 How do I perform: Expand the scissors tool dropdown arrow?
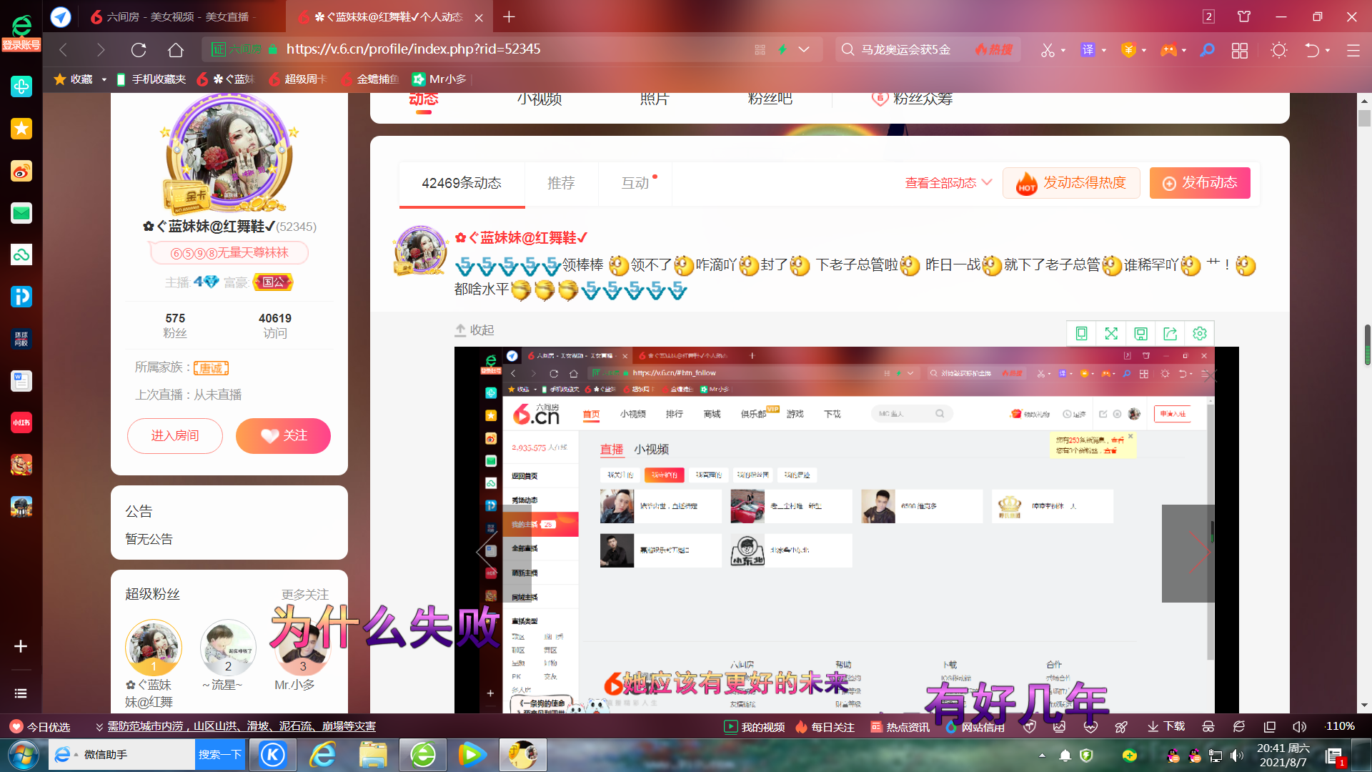pyautogui.click(x=1063, y=50)
